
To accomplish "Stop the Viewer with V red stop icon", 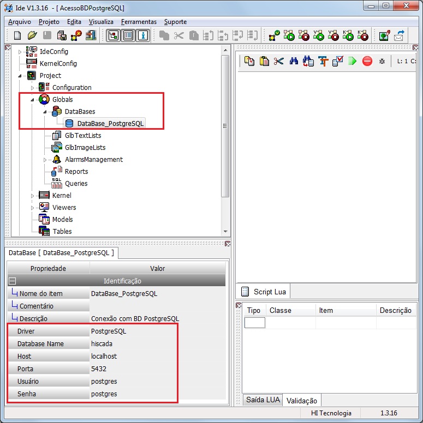I will tap(333, 35).
